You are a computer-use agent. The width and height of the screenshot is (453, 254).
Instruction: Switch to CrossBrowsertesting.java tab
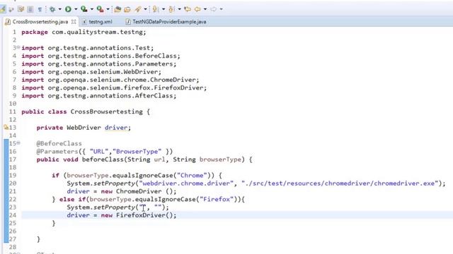pyautogui.click(x=40, y=22)
